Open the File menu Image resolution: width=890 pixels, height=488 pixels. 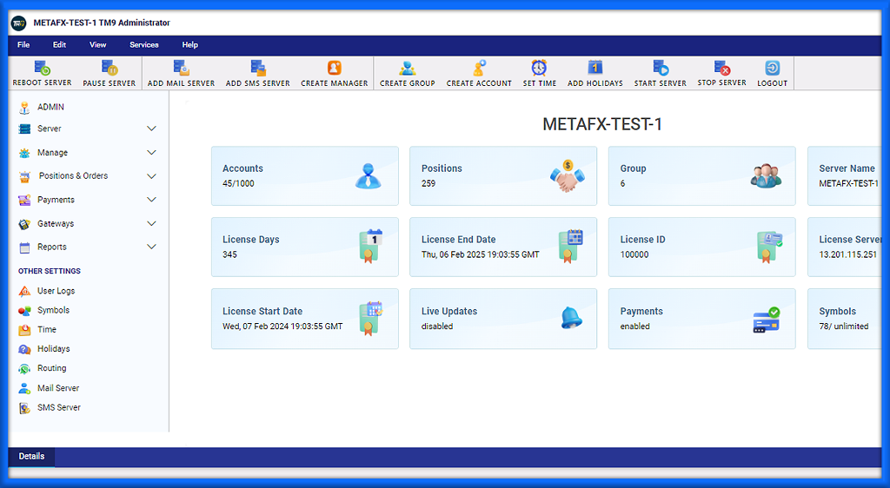tap(23, 45)
